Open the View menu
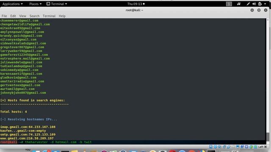Image resolution: width=271 pixels, height=152 pixels. 22,16
